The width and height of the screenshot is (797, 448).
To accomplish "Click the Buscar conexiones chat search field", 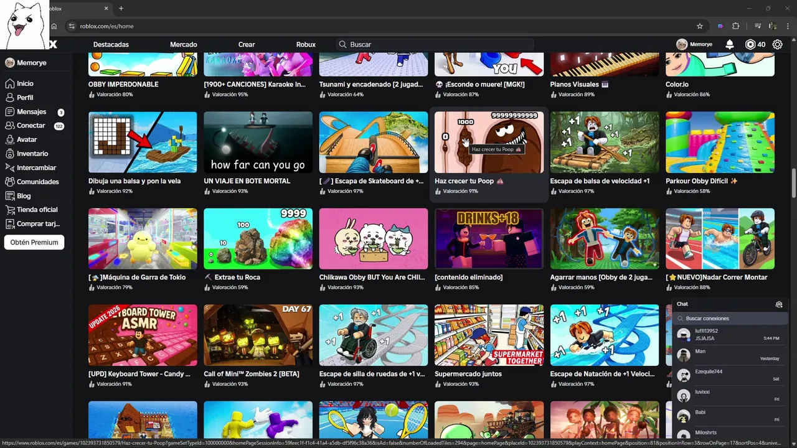I will (730, 319).
